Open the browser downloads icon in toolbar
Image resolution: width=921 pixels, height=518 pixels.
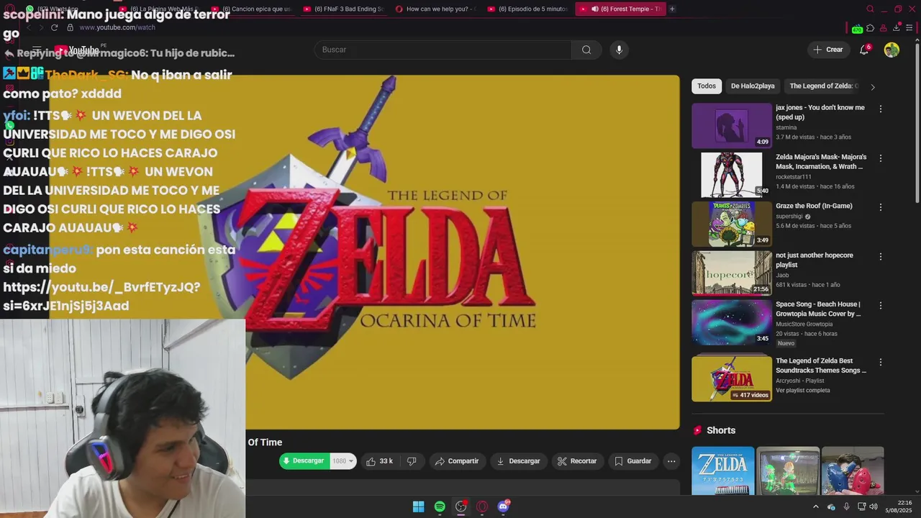click(x=897, y=28)
